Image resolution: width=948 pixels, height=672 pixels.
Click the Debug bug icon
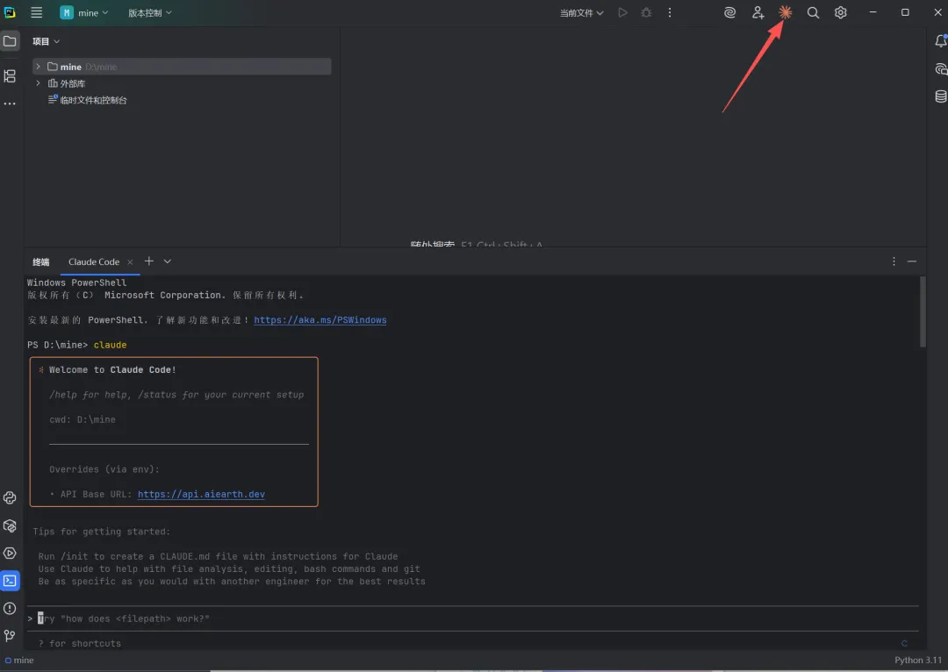tap(646, 12)
